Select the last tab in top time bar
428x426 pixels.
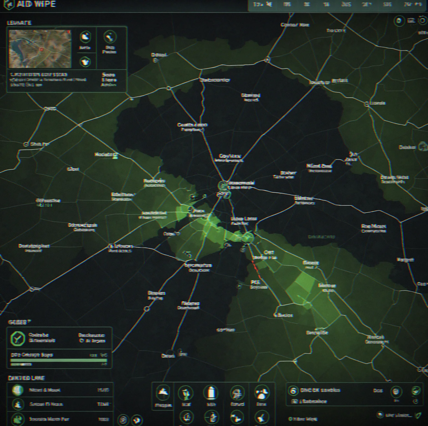click(x=413, y=4)
